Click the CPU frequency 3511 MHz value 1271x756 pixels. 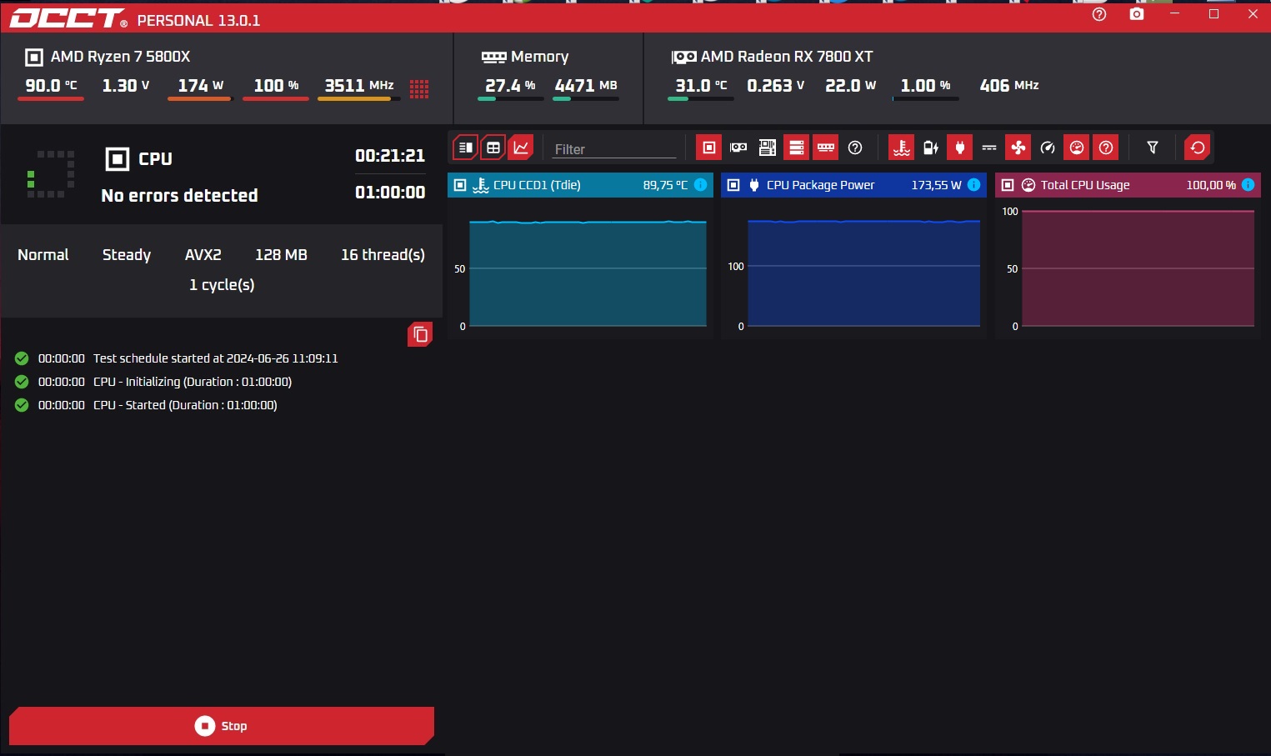pyautogui.click(x=359, y=86)
